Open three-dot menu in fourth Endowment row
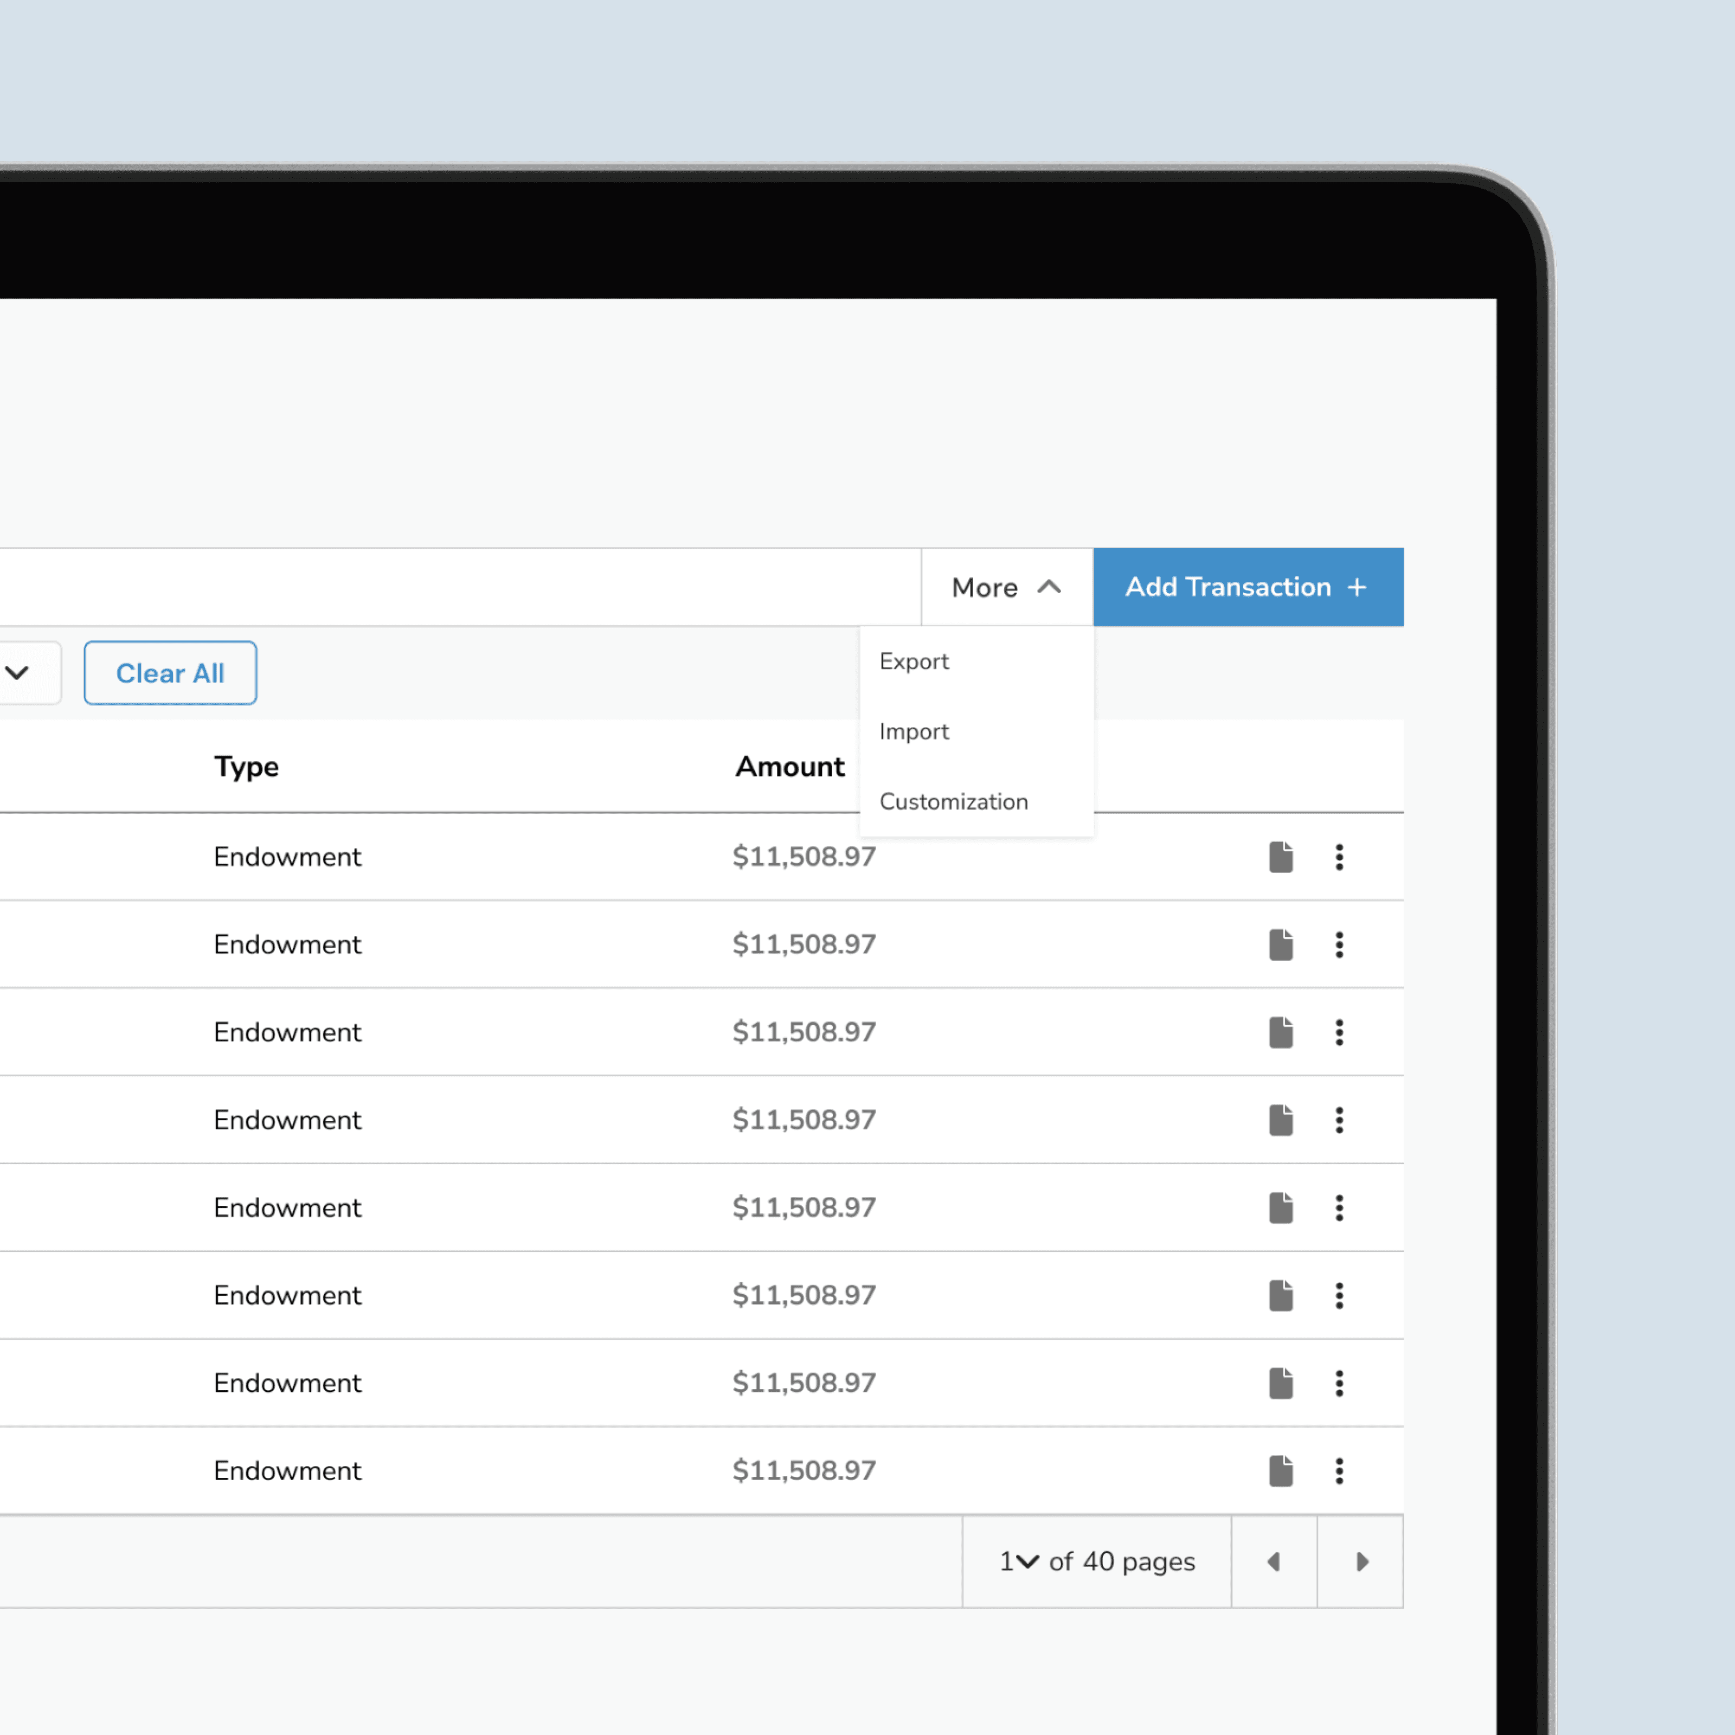 point(1339,1120)
